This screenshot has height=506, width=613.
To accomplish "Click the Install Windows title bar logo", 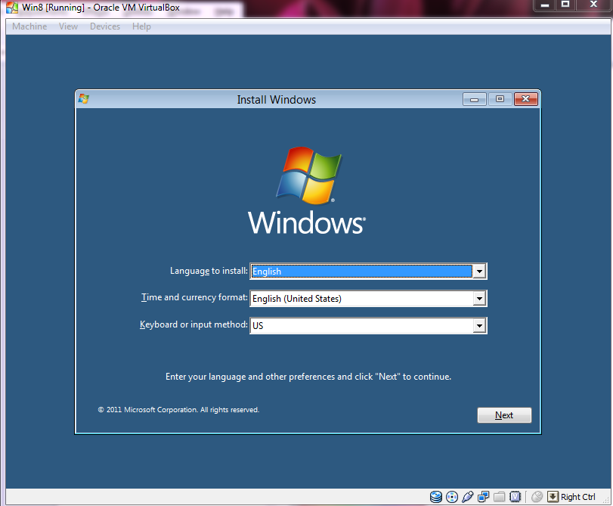I will pos(84,98).
